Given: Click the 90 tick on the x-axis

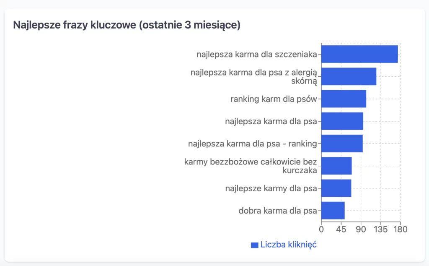Looking at the screenshot, I should pos(361,229).
